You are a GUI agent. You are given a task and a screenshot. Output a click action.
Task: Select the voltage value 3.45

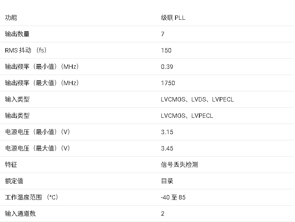[167, 148]
